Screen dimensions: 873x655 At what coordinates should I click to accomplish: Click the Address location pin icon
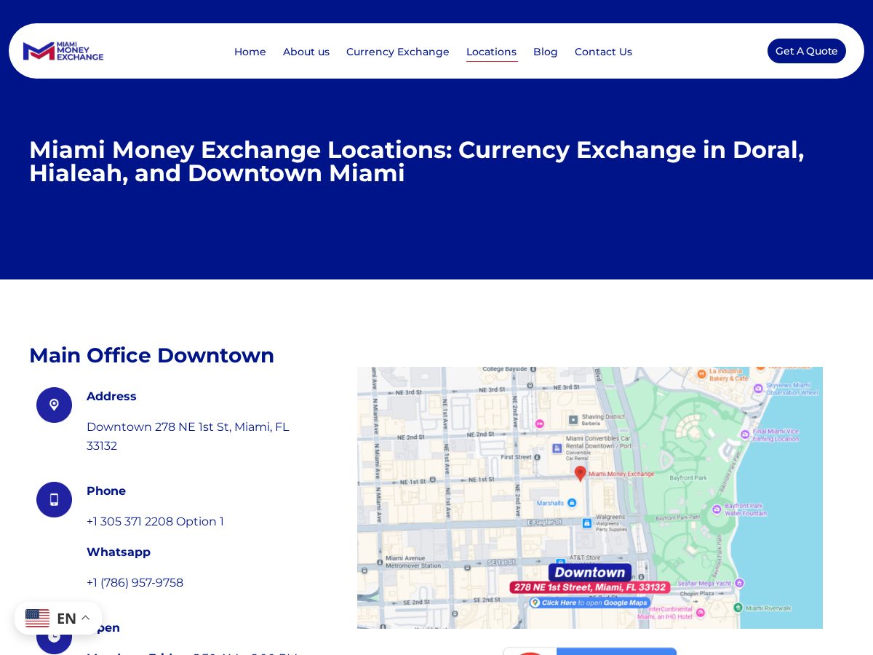[54, 405]
